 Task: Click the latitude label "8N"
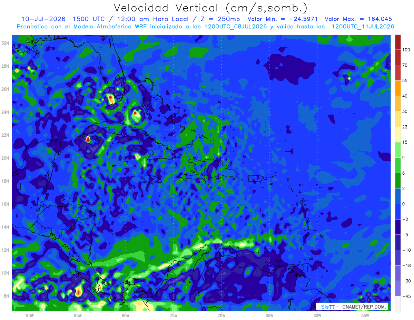7,296
